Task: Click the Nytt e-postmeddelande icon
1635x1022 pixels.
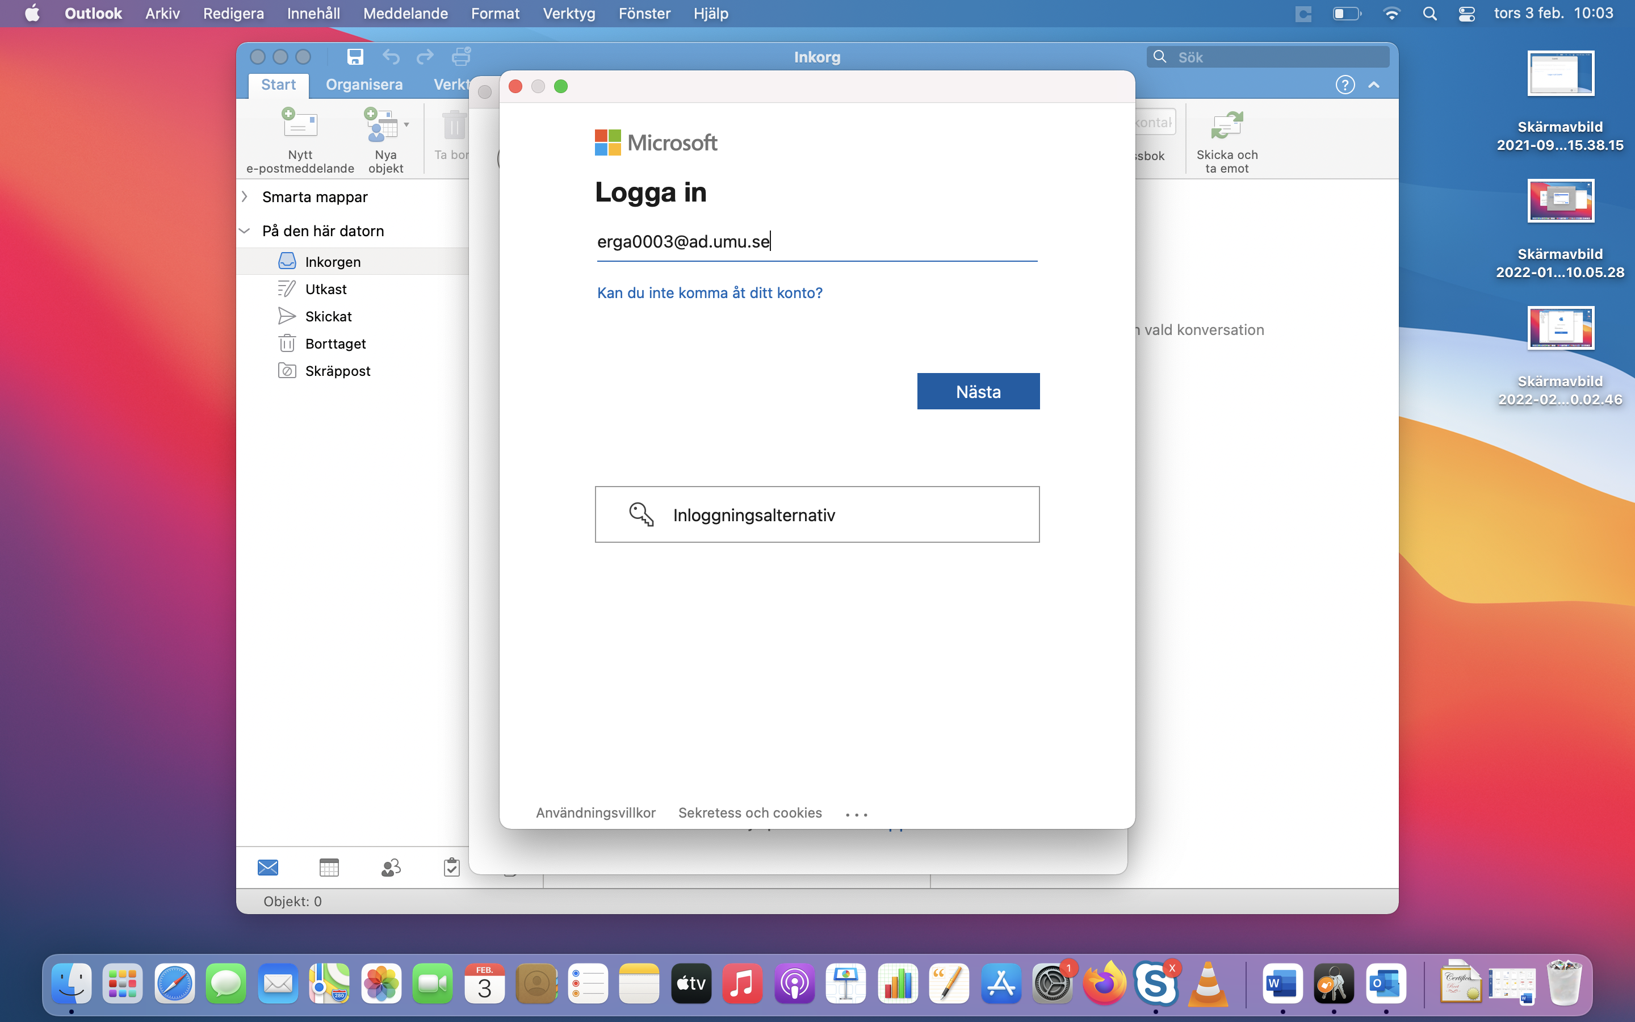Action: pos(299,124)
